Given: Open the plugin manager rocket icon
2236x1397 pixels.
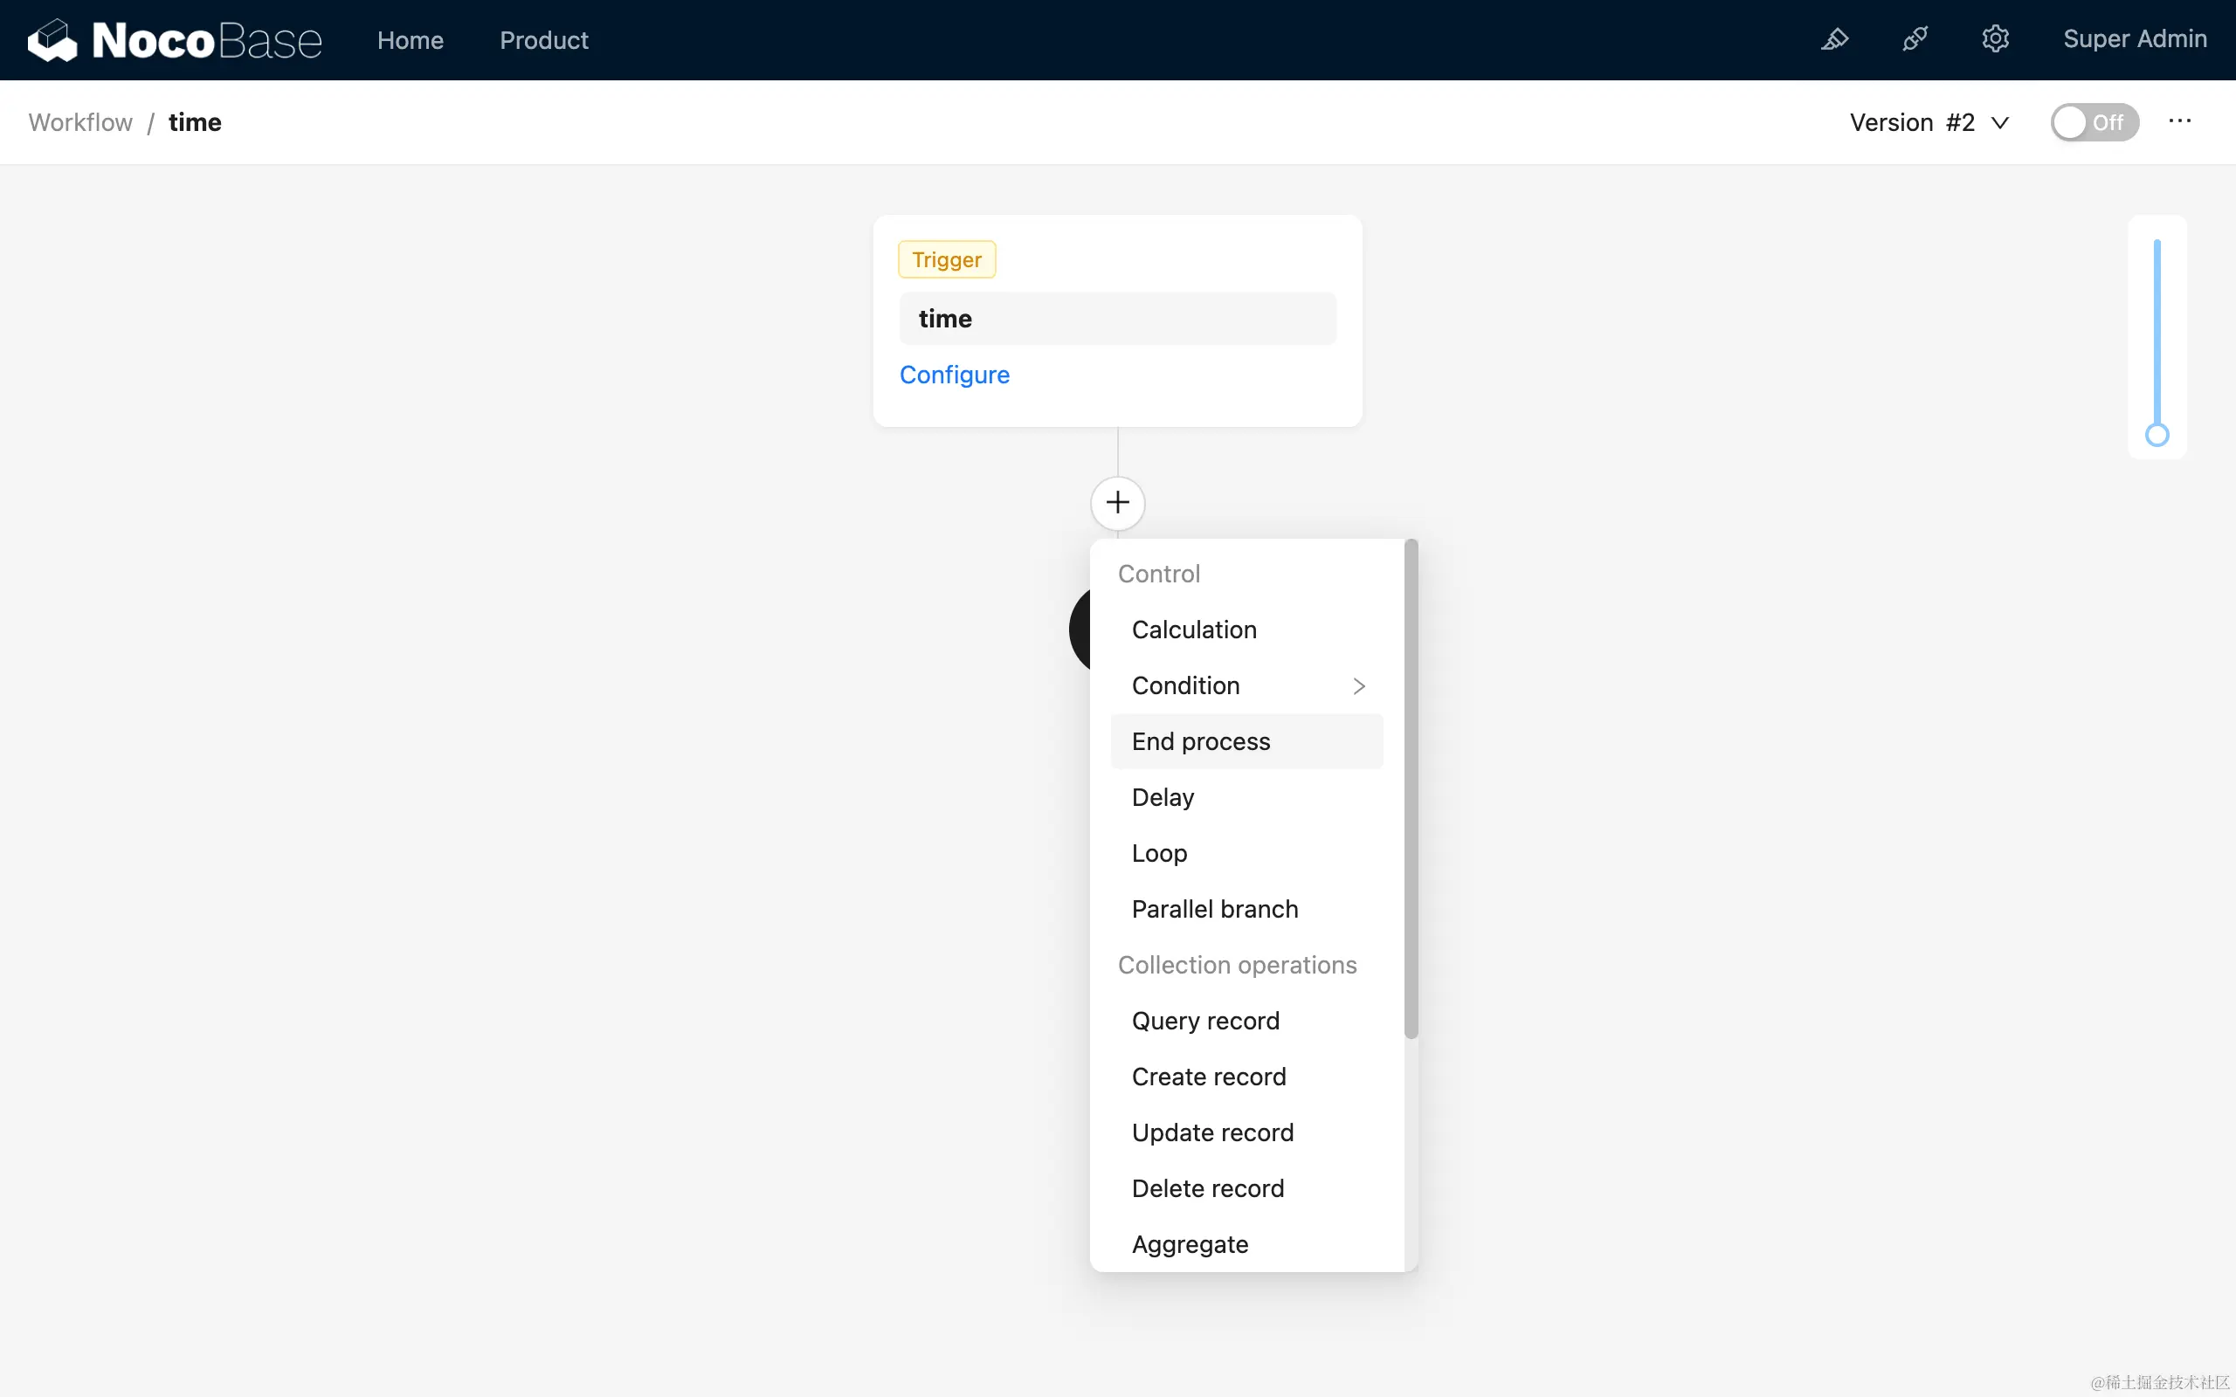Looking at the screenshot, I should click(1915, 40).
